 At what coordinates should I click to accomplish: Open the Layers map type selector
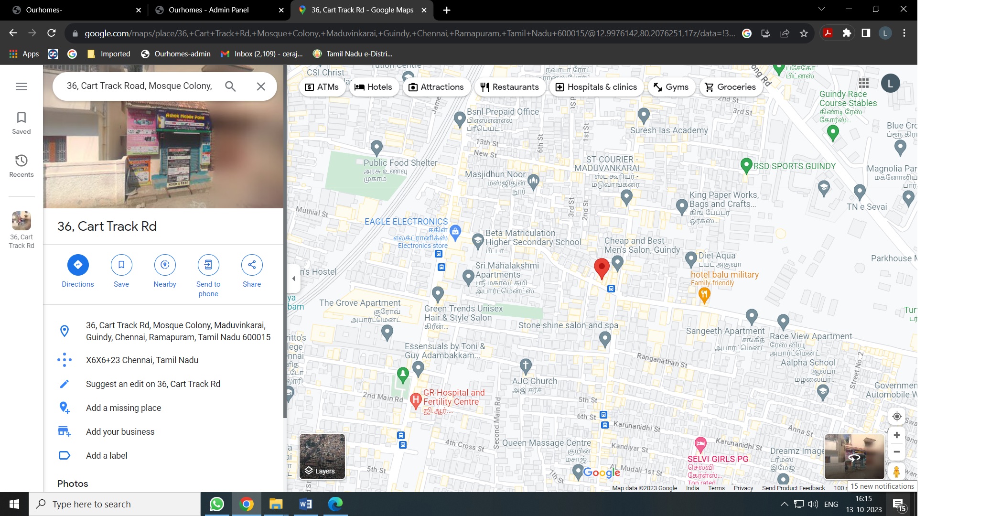click(x=322, y=456)
